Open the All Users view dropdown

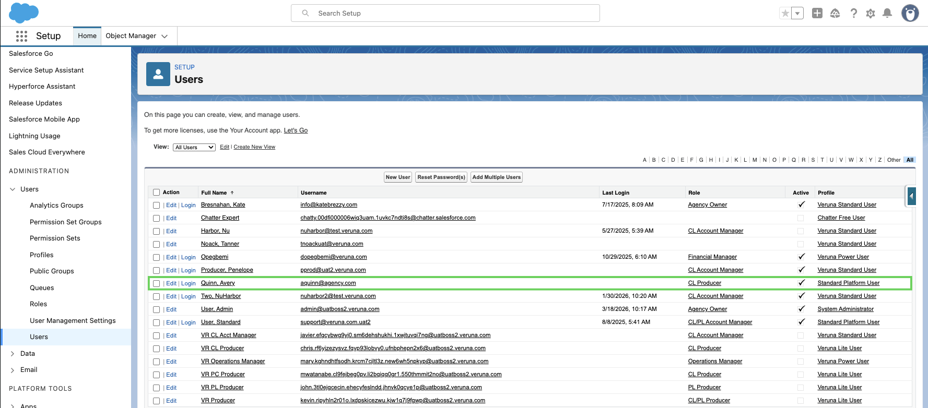[x=194, y=148]
